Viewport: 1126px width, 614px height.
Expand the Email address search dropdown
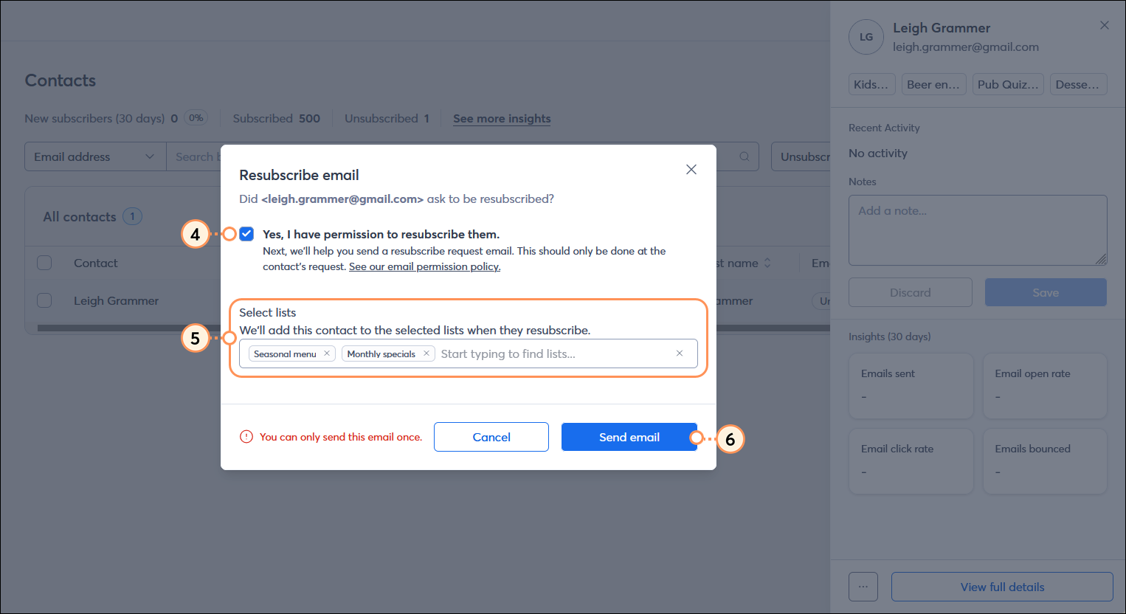tap(95, 156)
